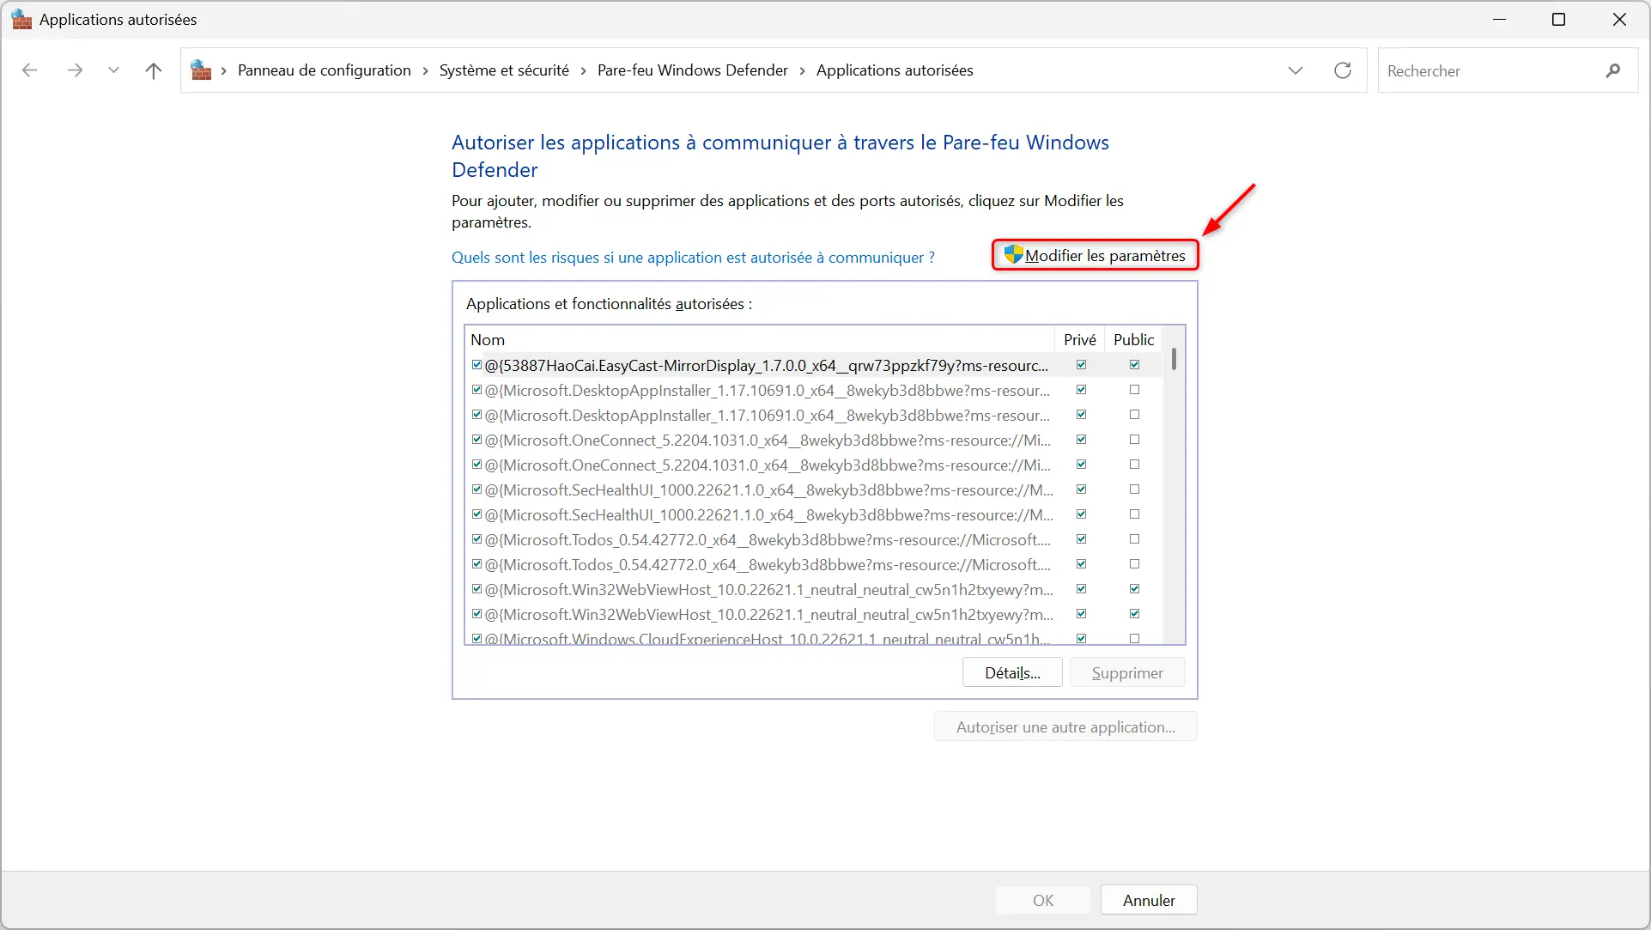Viewport: 1651px width, 930px height.
Task: Open Panneau de configuration breadcrumb
Action: coord(324,70)
